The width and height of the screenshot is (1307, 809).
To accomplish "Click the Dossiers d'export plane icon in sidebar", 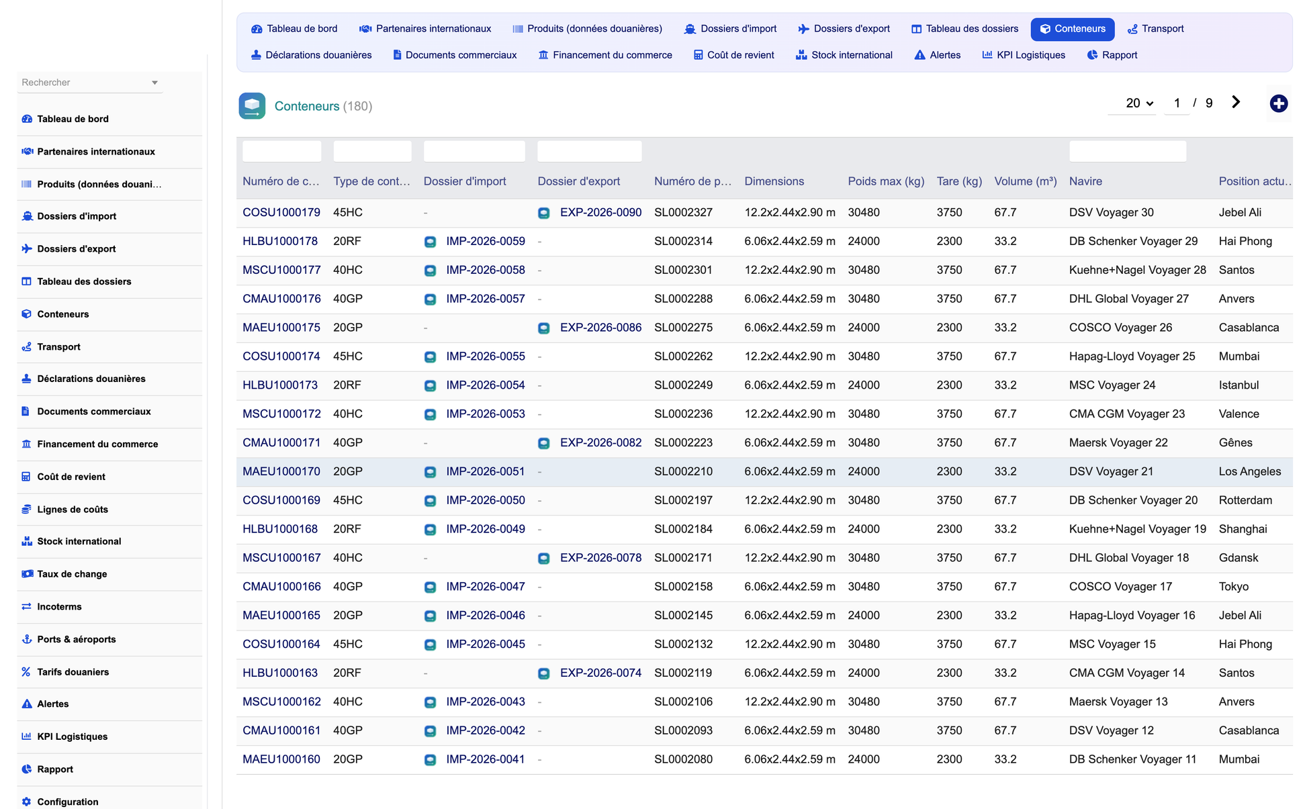I will pos(27,248).
